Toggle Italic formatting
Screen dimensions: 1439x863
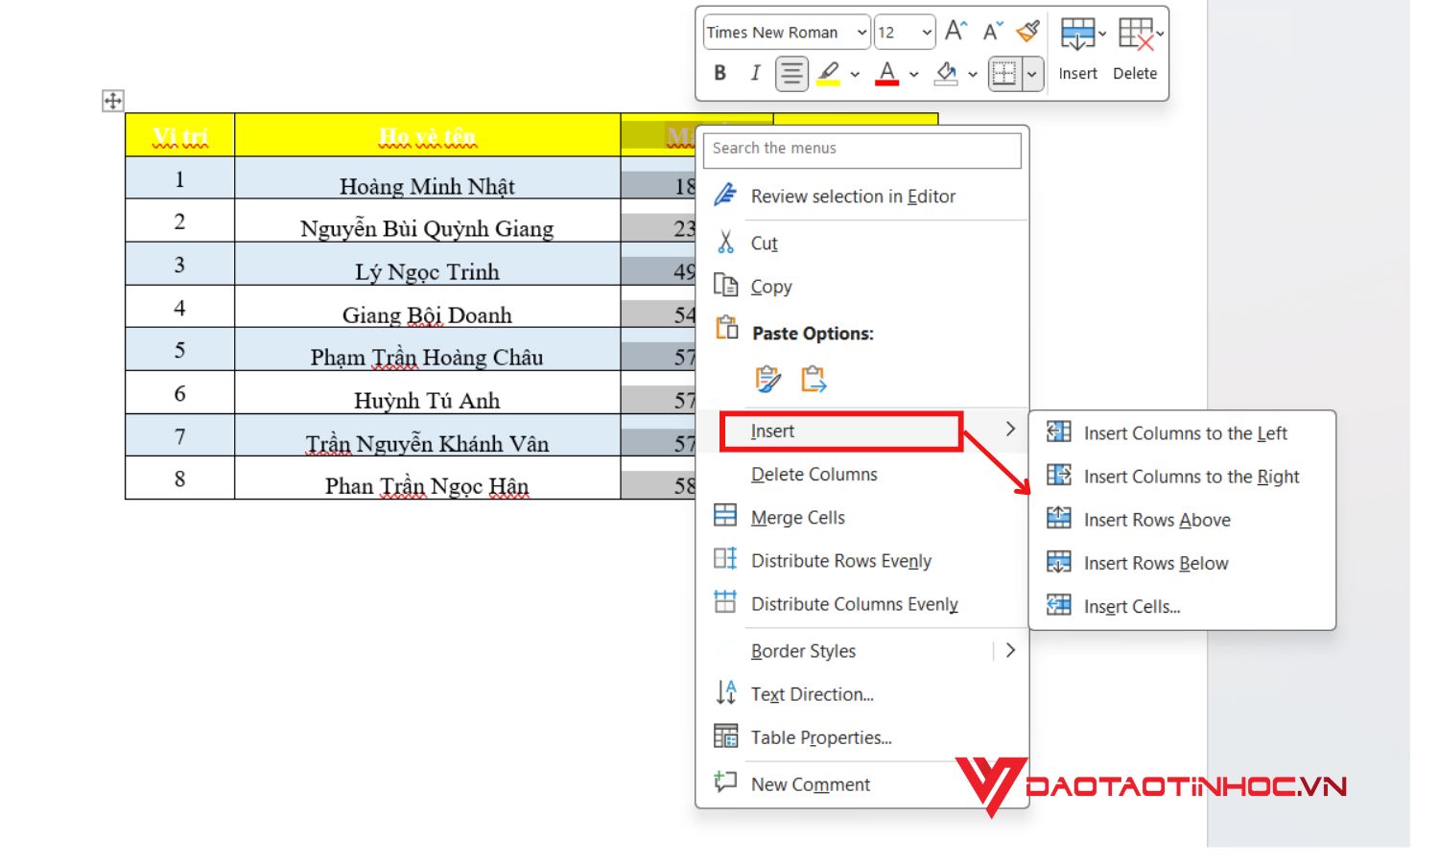tap(755, 73)
